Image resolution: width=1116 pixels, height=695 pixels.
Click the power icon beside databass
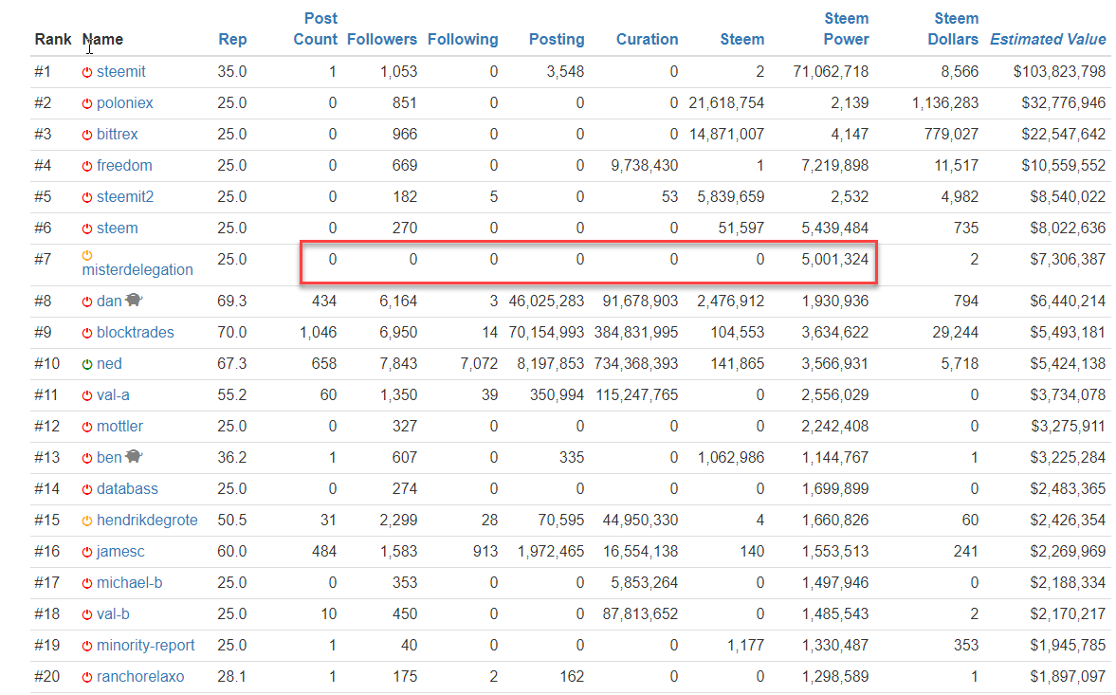coord(87,489)
